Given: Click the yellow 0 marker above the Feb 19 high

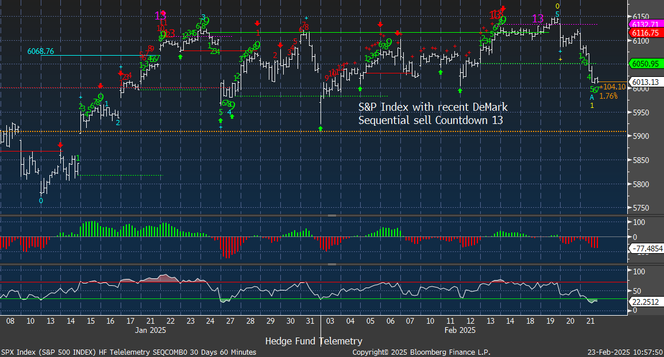Looking at the screenshot, I should coord(557,6).
